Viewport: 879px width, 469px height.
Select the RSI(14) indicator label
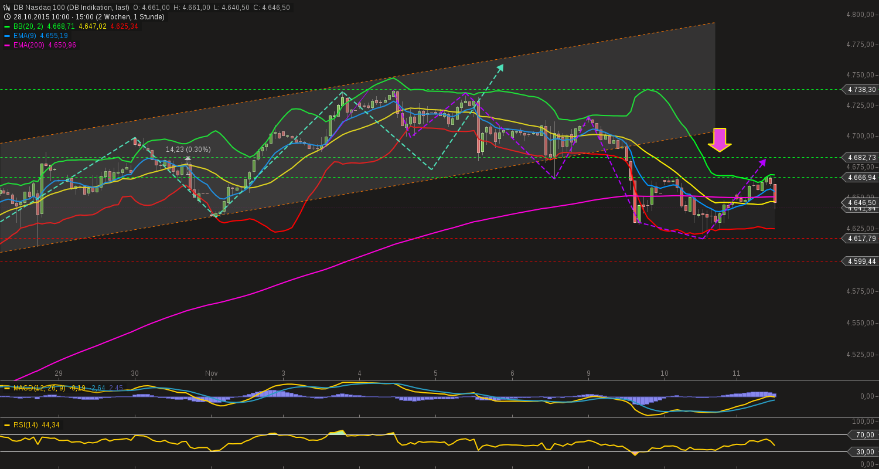click(25, 425)
